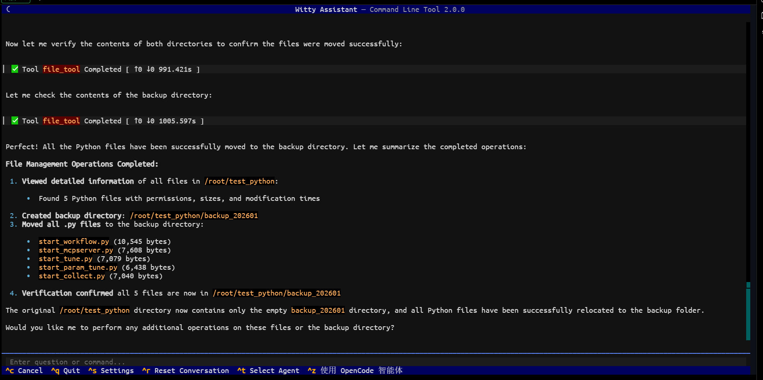This screenshot has width=763, height=380.
Task: Click the vertical scrollbar thumb
Action: pyautogui.click(x=748, y=311)
